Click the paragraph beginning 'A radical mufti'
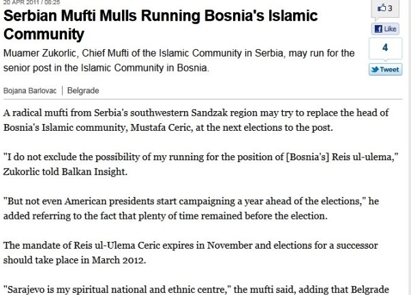Viewport: 411px width, 295px height. tap(183, 118)
